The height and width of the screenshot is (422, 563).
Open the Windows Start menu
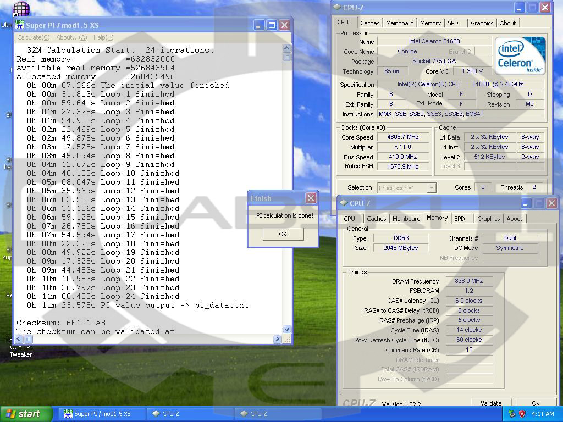(26, 414)
